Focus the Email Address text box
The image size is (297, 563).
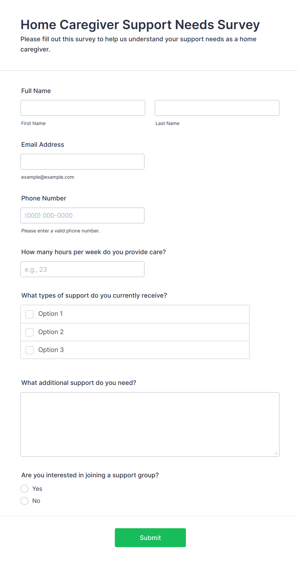tap(82, 162)
